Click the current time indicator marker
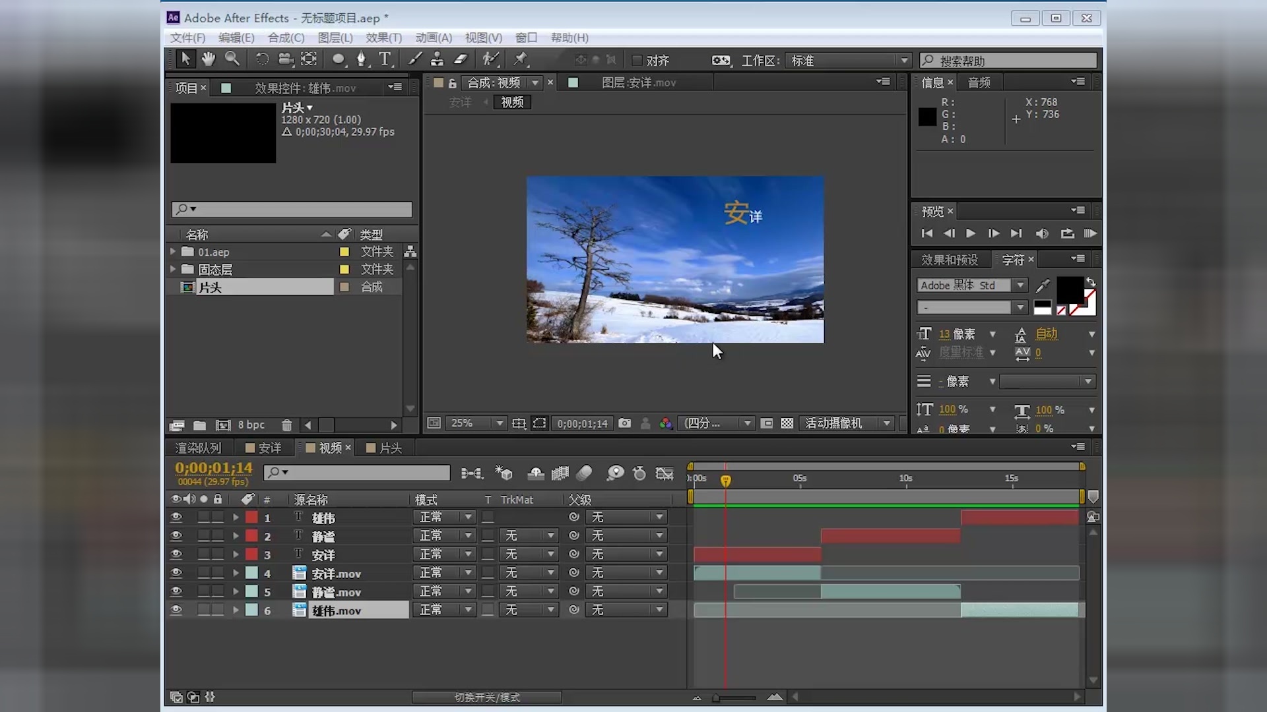 coord(725,480)
